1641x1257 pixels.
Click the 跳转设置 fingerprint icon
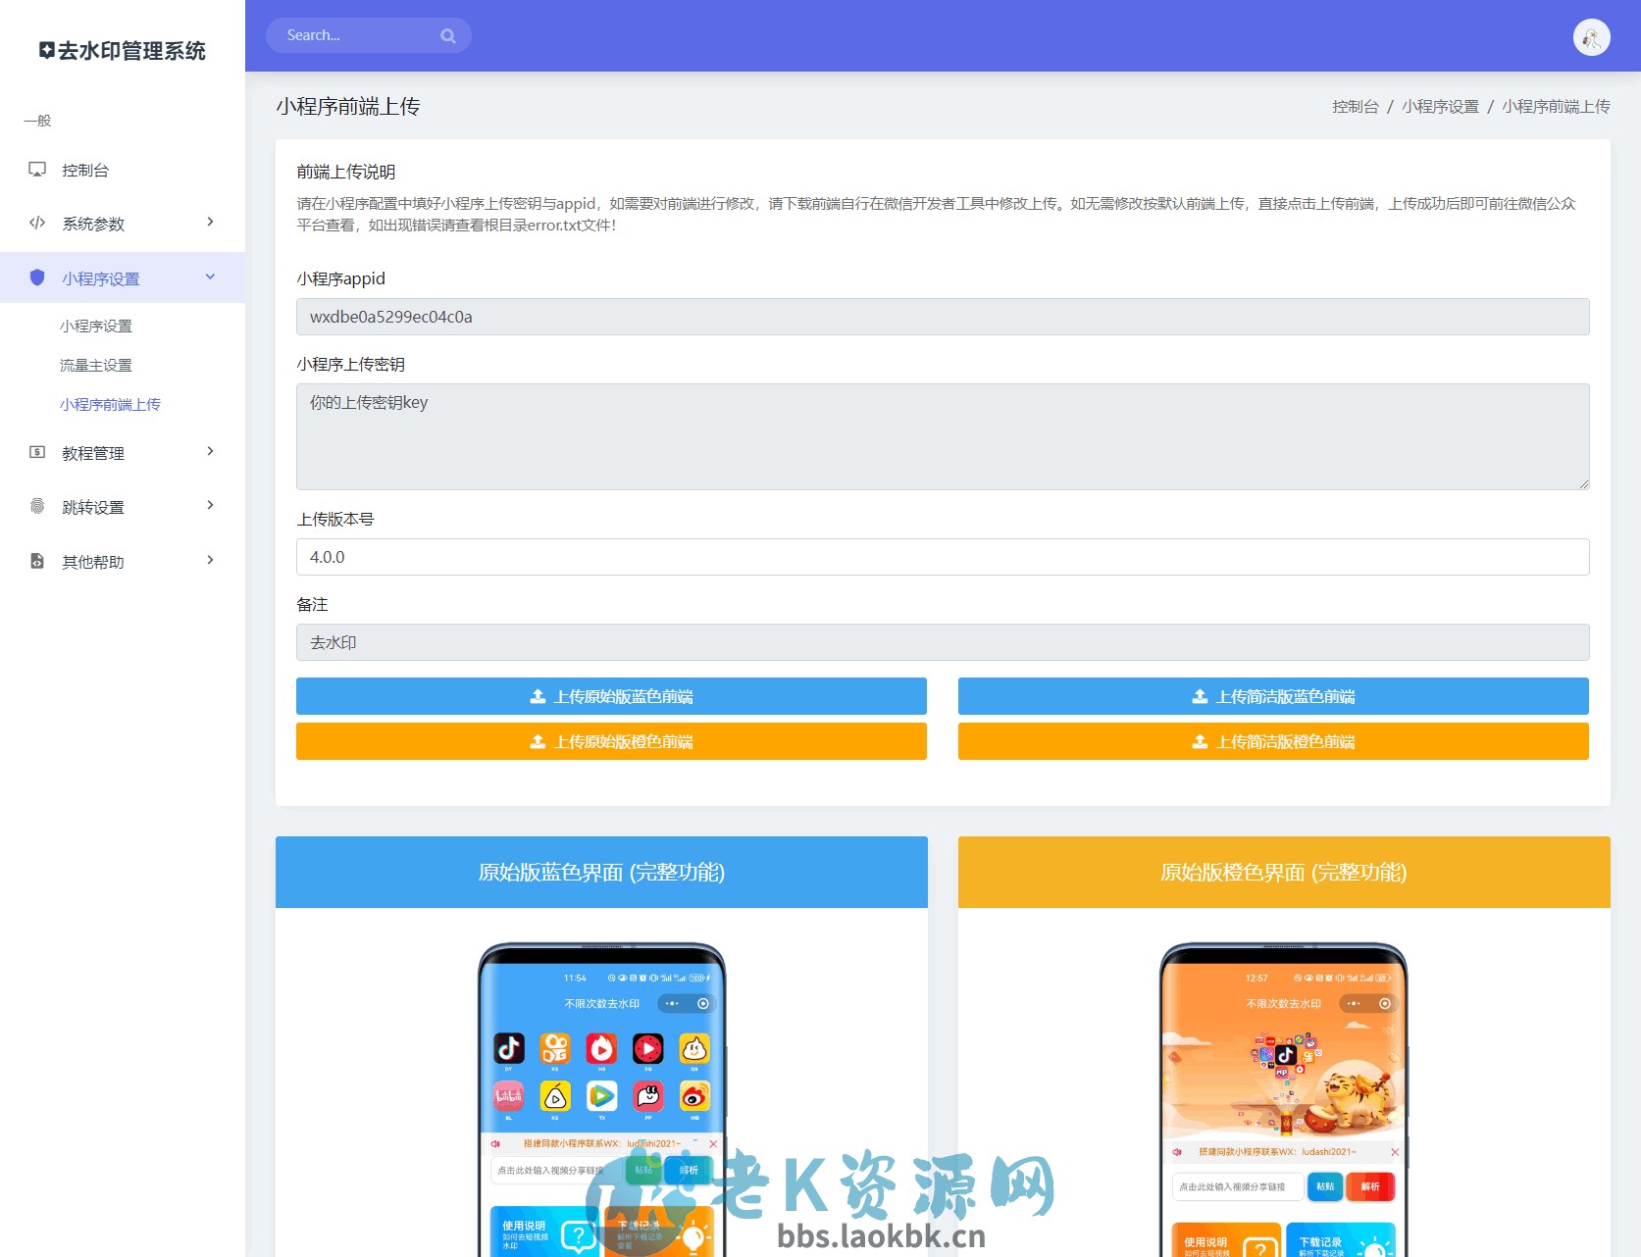[36, 506]
